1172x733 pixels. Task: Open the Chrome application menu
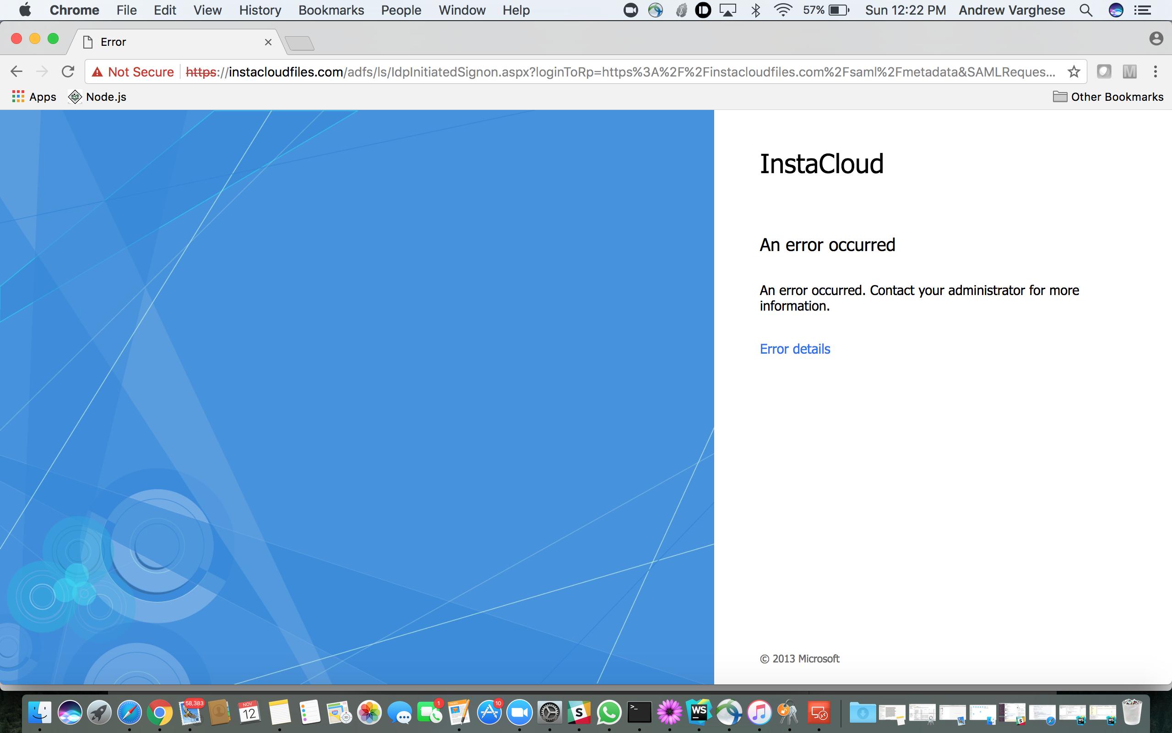(x=75, y=10)
